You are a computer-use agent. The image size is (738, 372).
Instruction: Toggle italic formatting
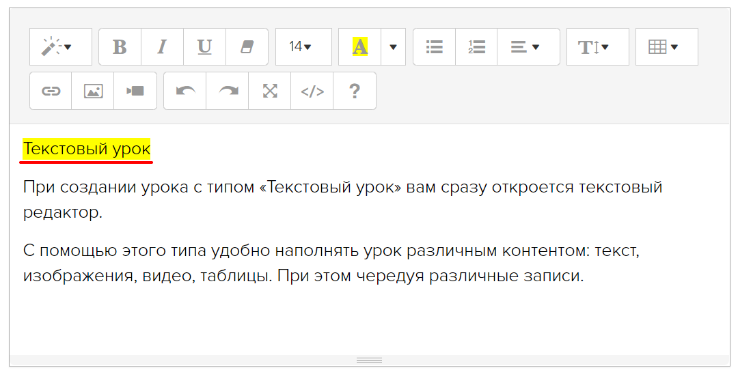pyautogui.click(x=162, y=47)
